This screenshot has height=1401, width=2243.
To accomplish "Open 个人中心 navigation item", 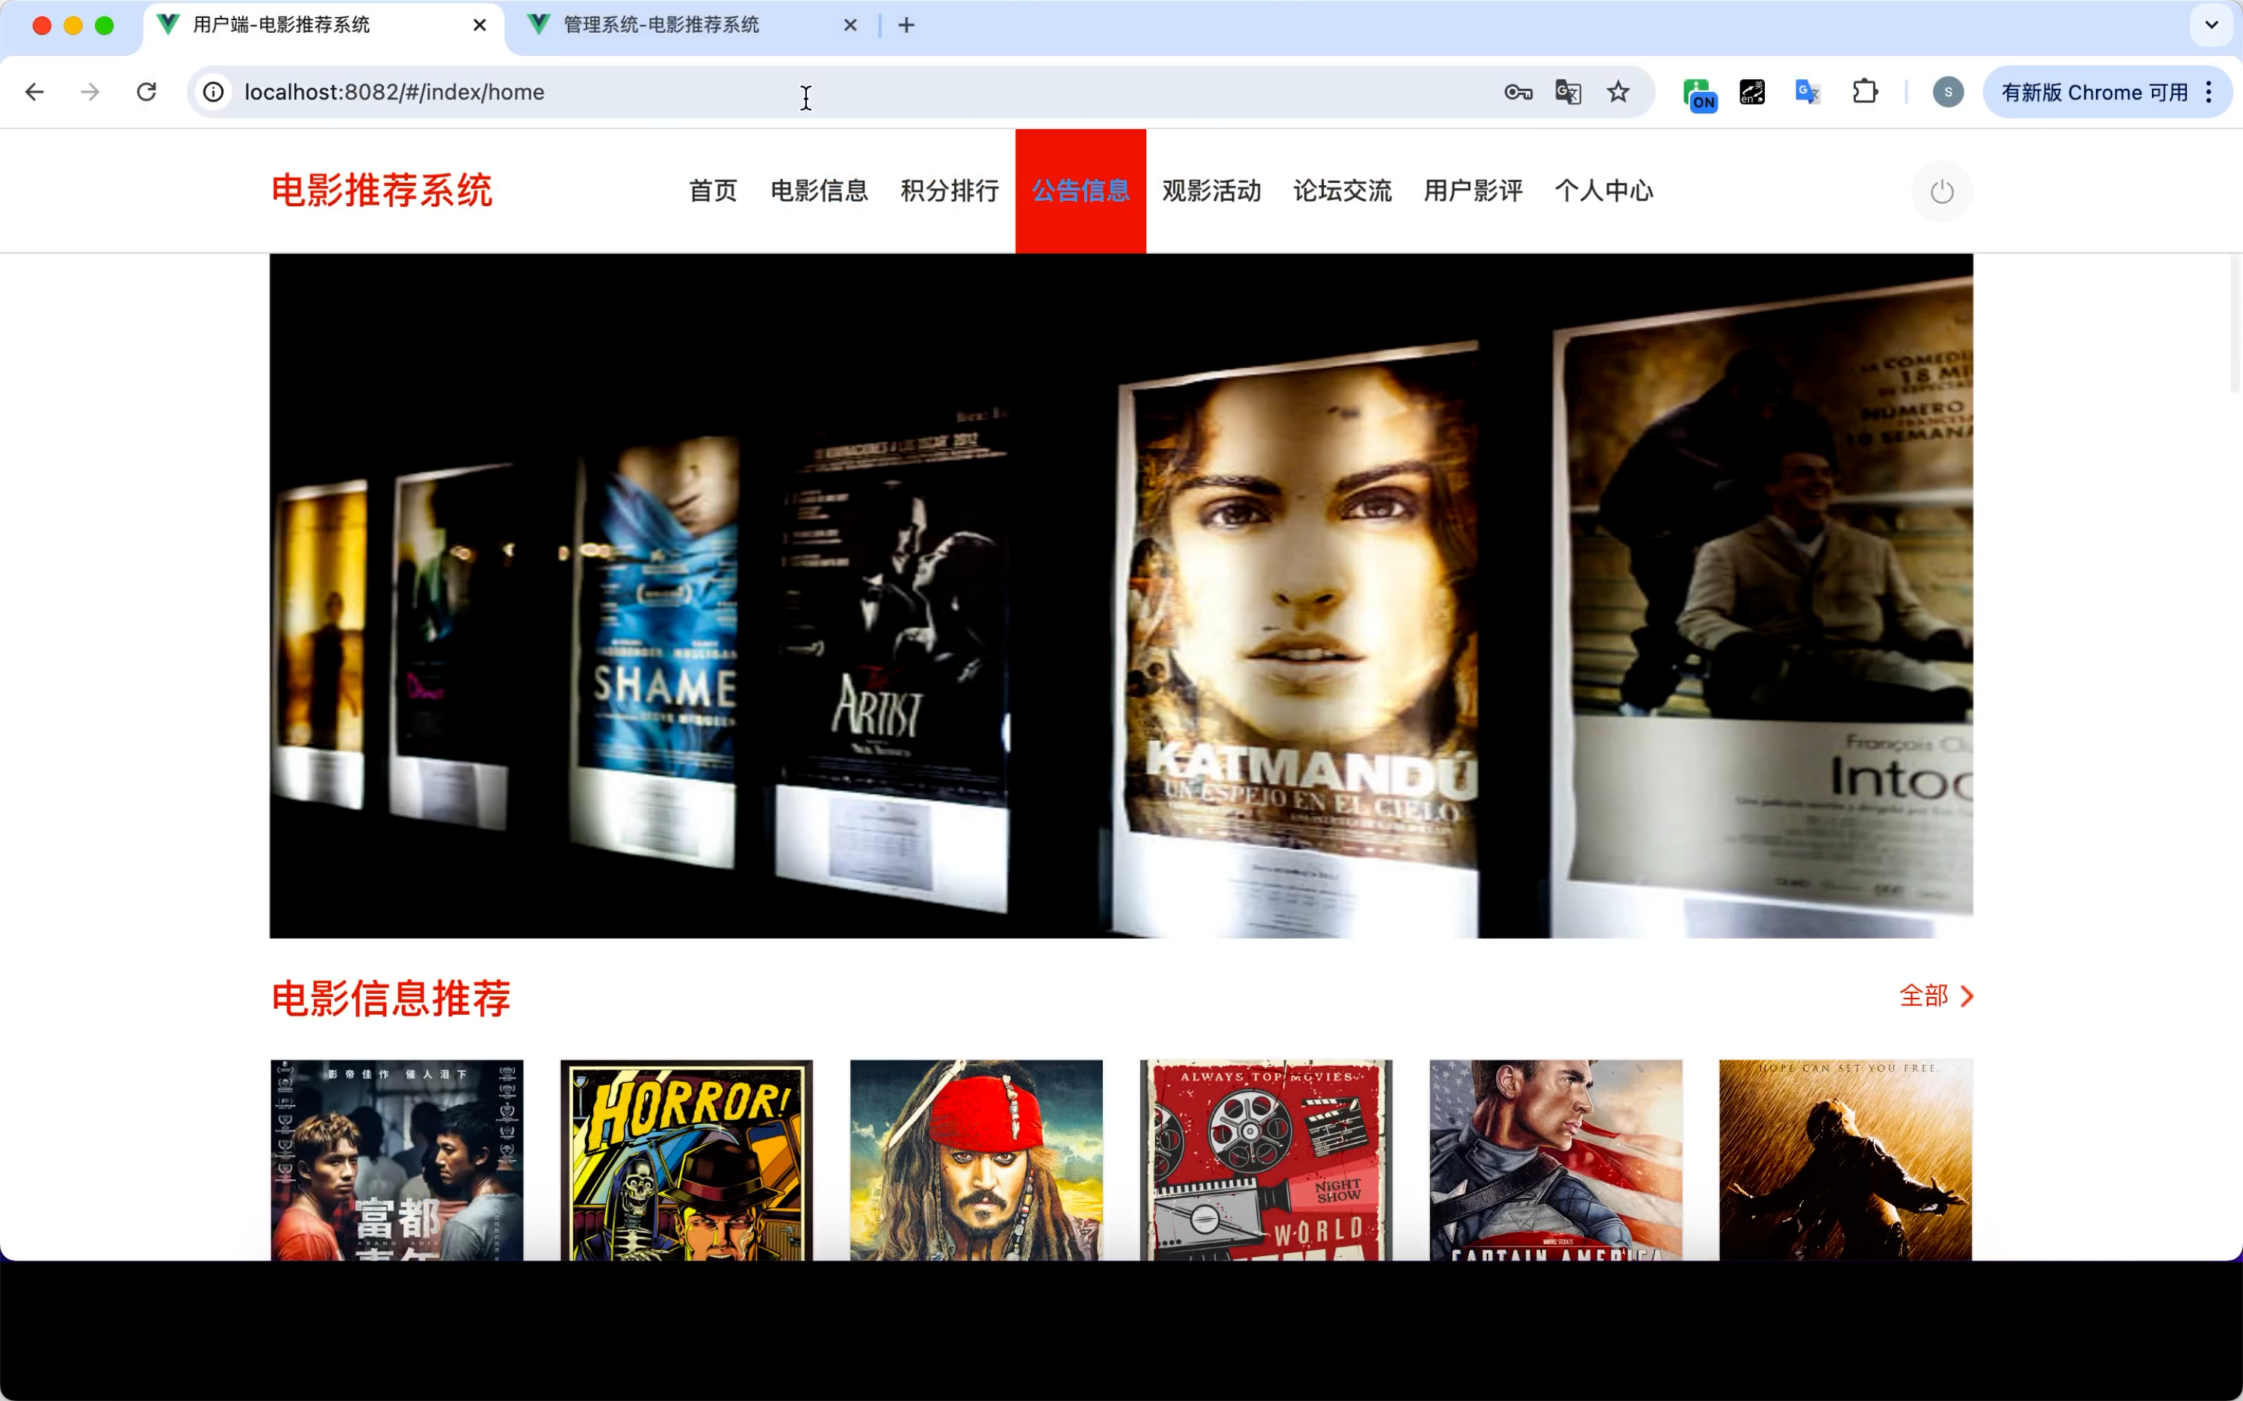I will (1603, 191).
